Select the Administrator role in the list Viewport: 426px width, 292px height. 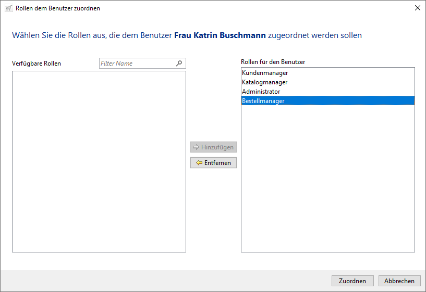coord(261,92)
